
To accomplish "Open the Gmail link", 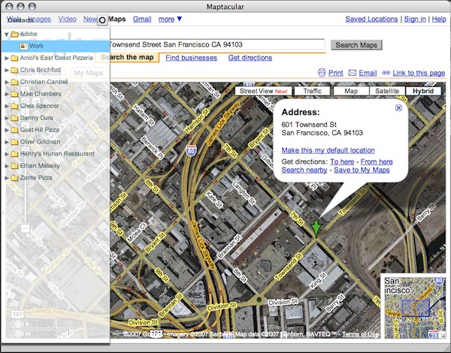I will click(142, 20).
